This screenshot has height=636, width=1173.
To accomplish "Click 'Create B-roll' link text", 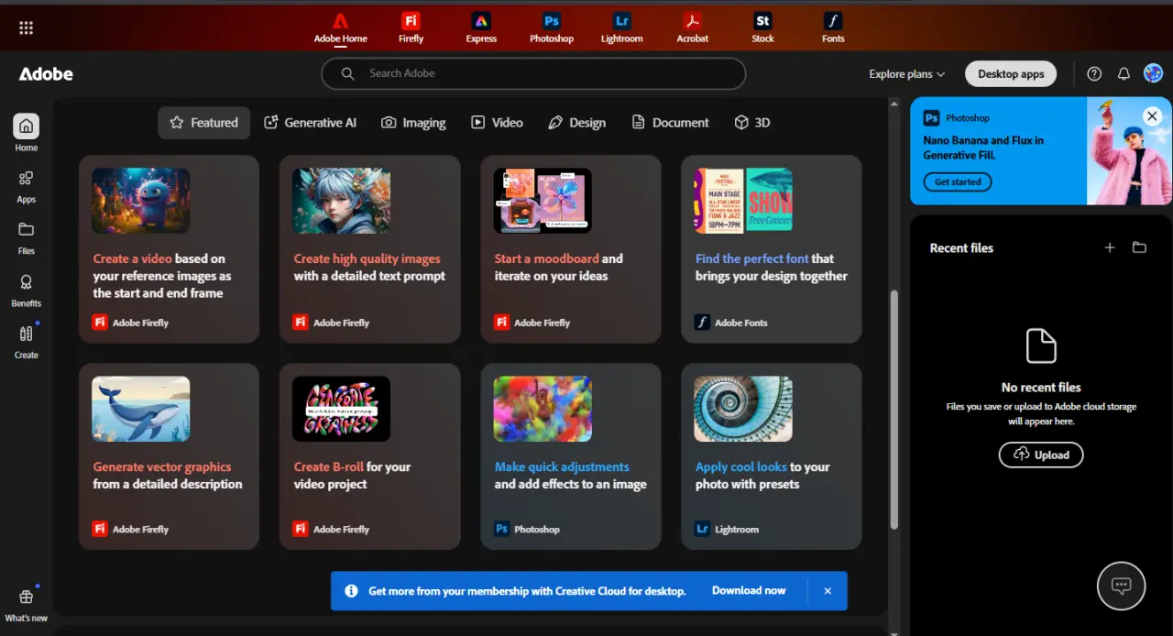I will (327, 466).
